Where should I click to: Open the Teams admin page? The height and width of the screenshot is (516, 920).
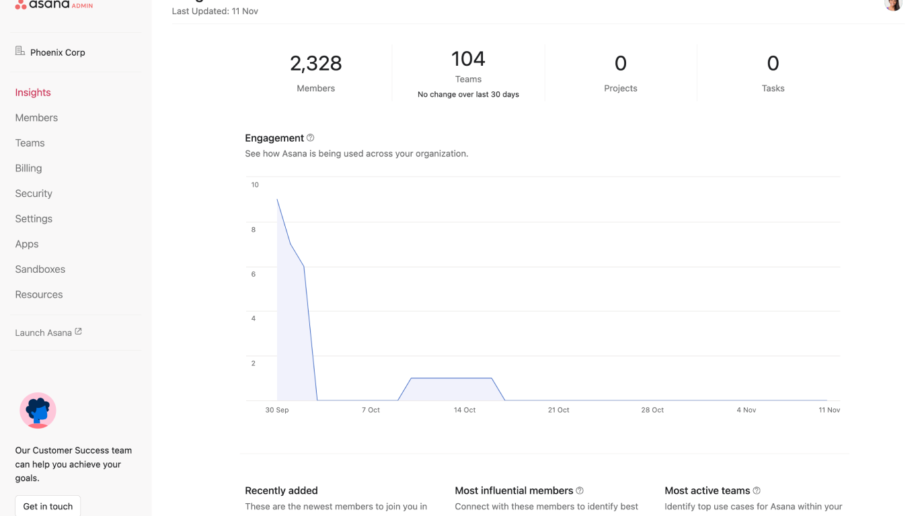click(x=30, y=142)
